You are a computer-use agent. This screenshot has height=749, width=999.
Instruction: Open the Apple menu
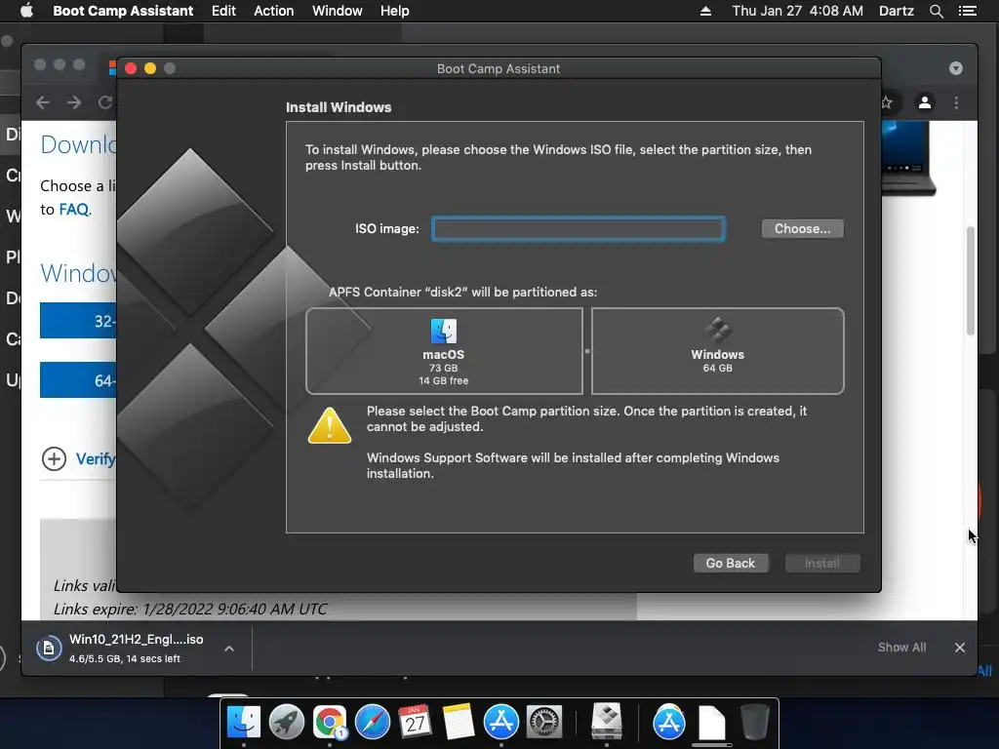click(26, 11)
